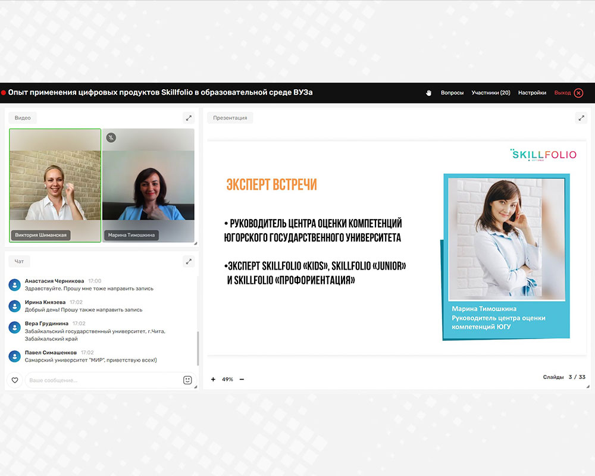Expand the Презентация panel

point(581,118)
